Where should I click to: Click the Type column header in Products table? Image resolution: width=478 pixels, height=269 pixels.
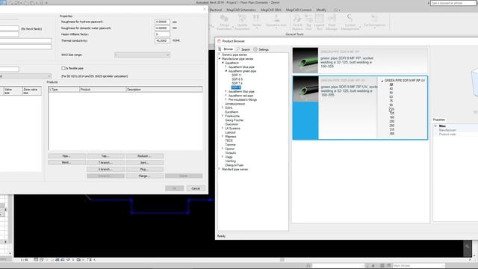64,90
